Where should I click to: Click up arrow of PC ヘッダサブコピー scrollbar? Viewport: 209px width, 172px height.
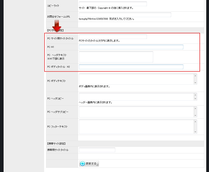click(195, 108)
